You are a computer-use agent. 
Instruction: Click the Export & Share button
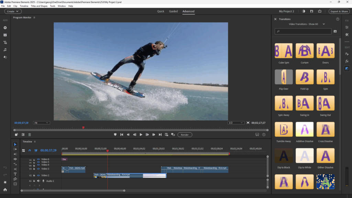[339, 11]
